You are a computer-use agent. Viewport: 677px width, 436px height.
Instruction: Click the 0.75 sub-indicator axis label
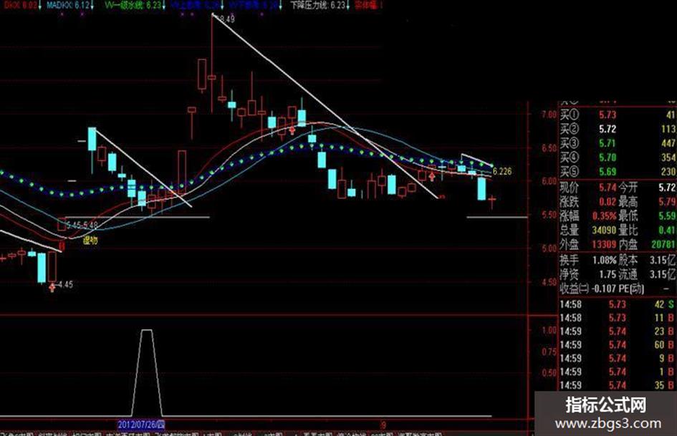click(549, 352)
